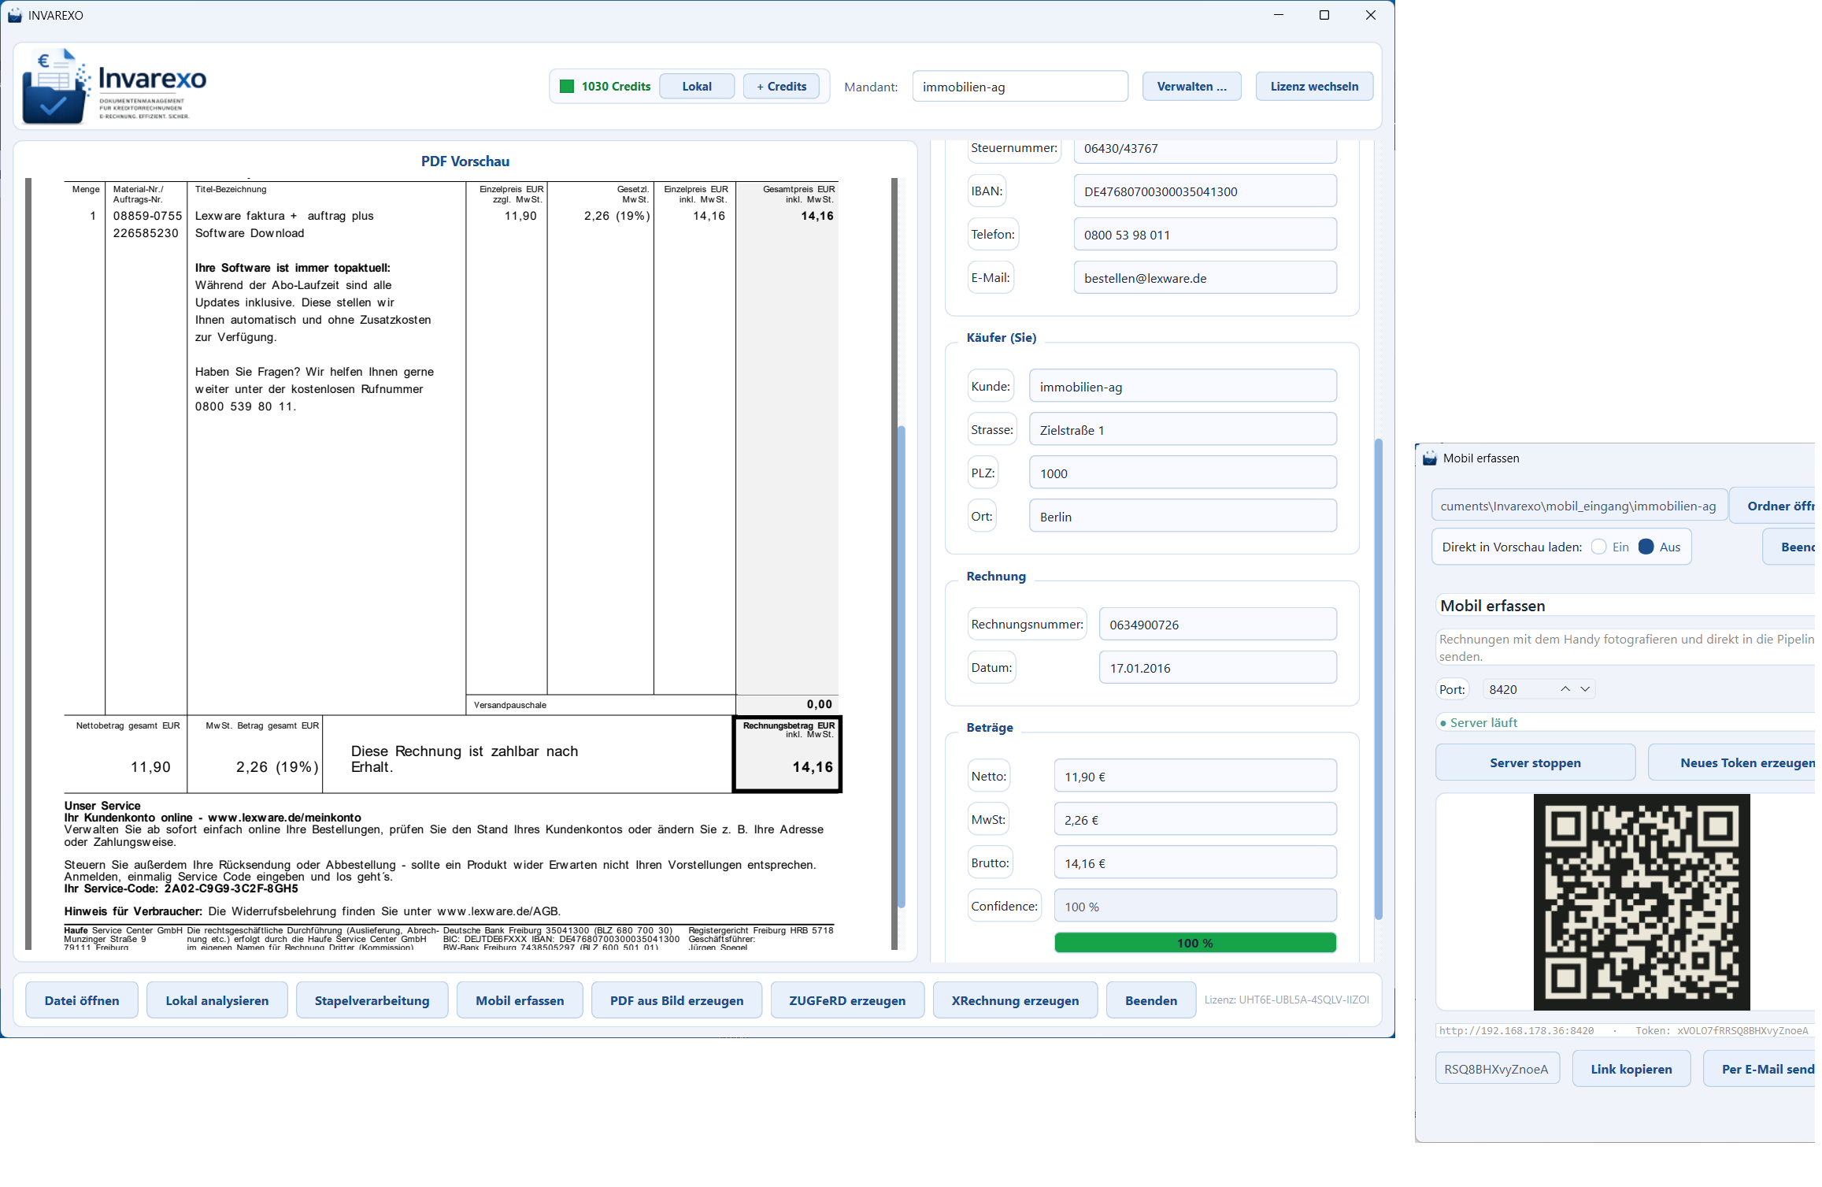Image resolution: width=1822 pixels, height=1187 pixels.
Task: Switch license with Lizenz wechseln
Action: tap(1314, 87)
